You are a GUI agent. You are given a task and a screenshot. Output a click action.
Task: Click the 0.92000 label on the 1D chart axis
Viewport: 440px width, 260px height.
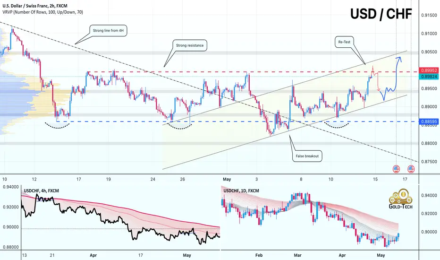(x=429, y=213)
